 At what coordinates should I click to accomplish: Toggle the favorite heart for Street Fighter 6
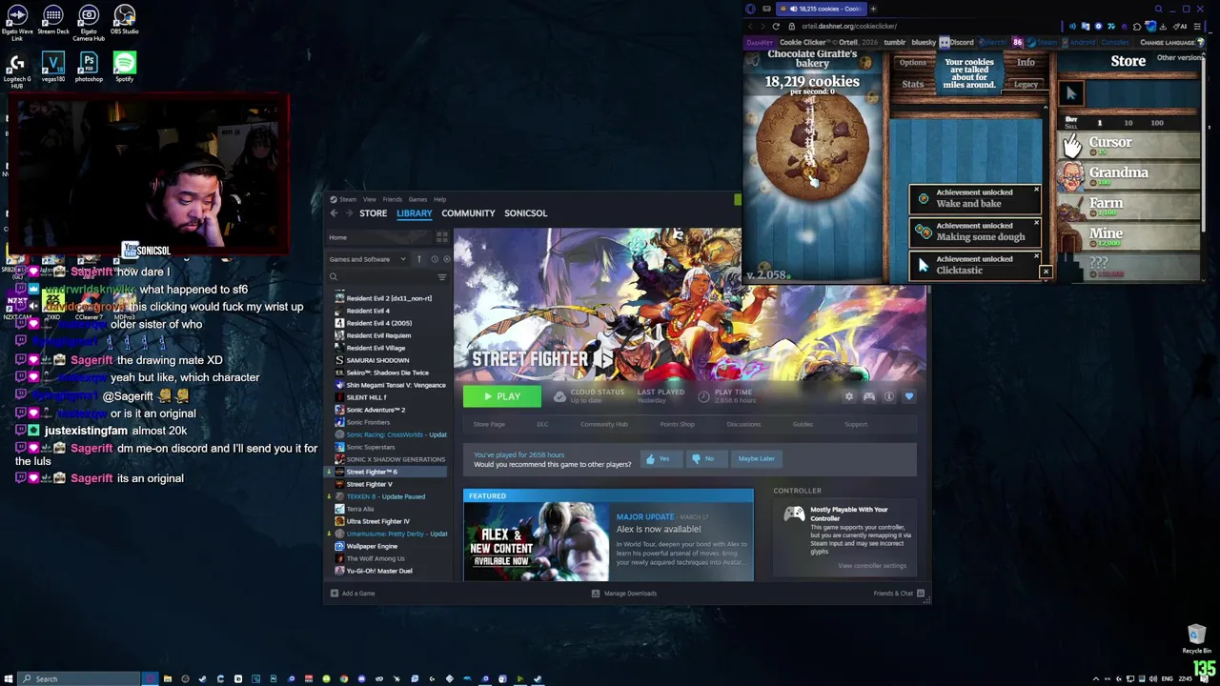(x=909, y=396)
